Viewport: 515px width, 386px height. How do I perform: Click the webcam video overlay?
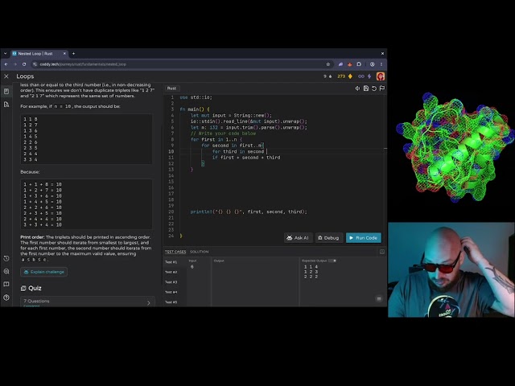(451, 270)
